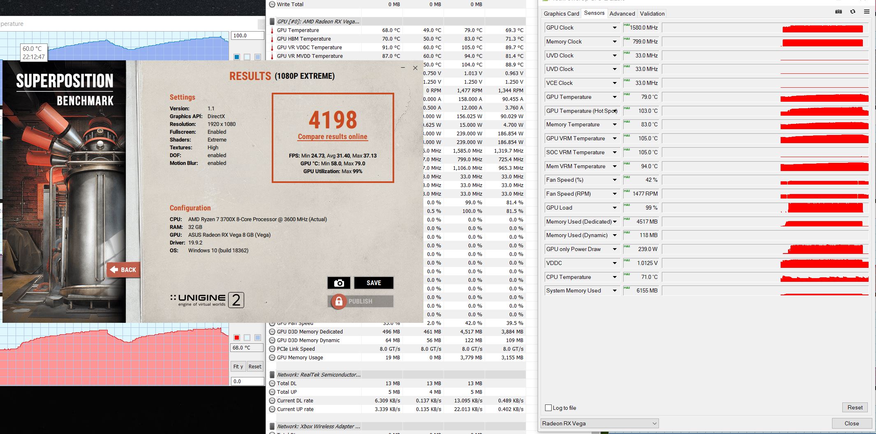Minimize the Superposition results window
876x434 pixels.
pos(403,68)
